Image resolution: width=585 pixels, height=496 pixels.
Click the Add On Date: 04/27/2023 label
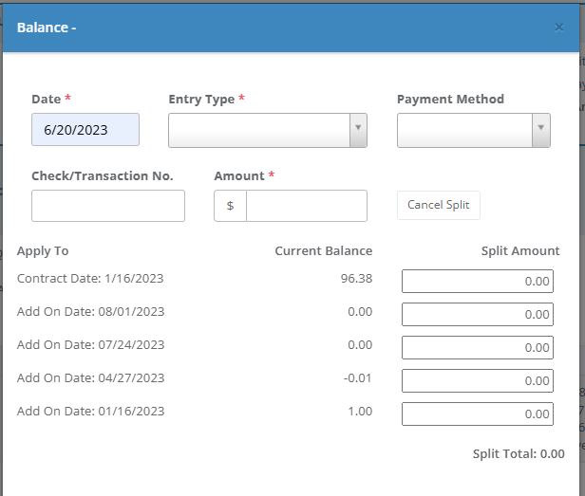tap(90, 377)
